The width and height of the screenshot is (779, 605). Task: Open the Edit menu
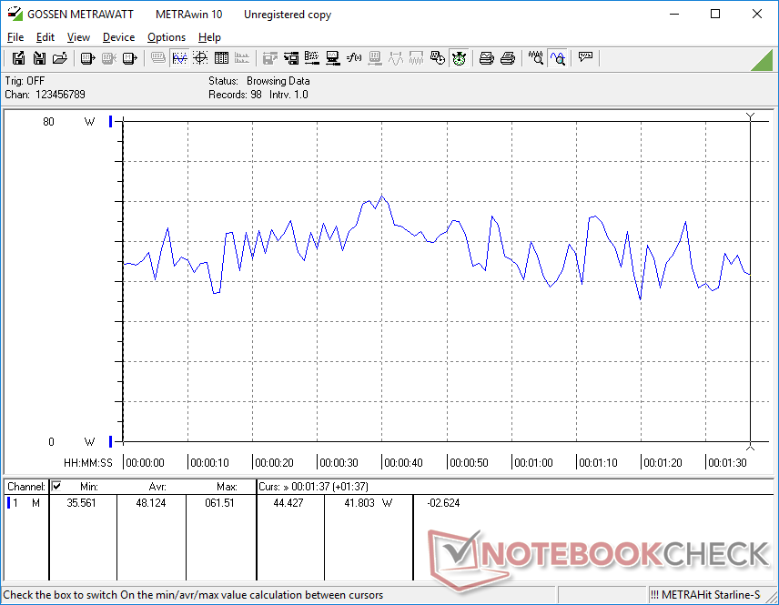pyautogui.click(x=46, y=37)
